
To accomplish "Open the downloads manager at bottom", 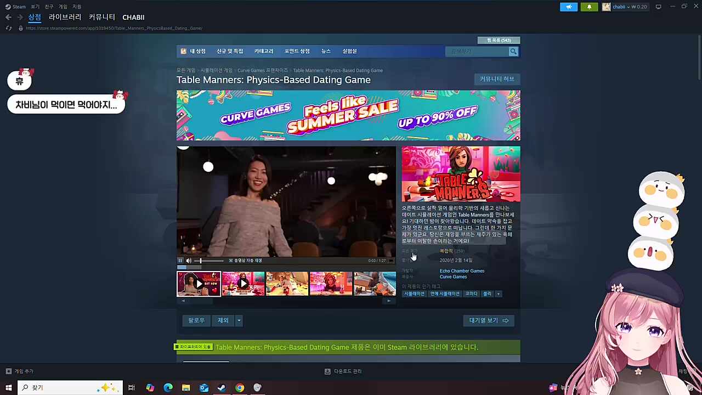I will tap(343, 371).
